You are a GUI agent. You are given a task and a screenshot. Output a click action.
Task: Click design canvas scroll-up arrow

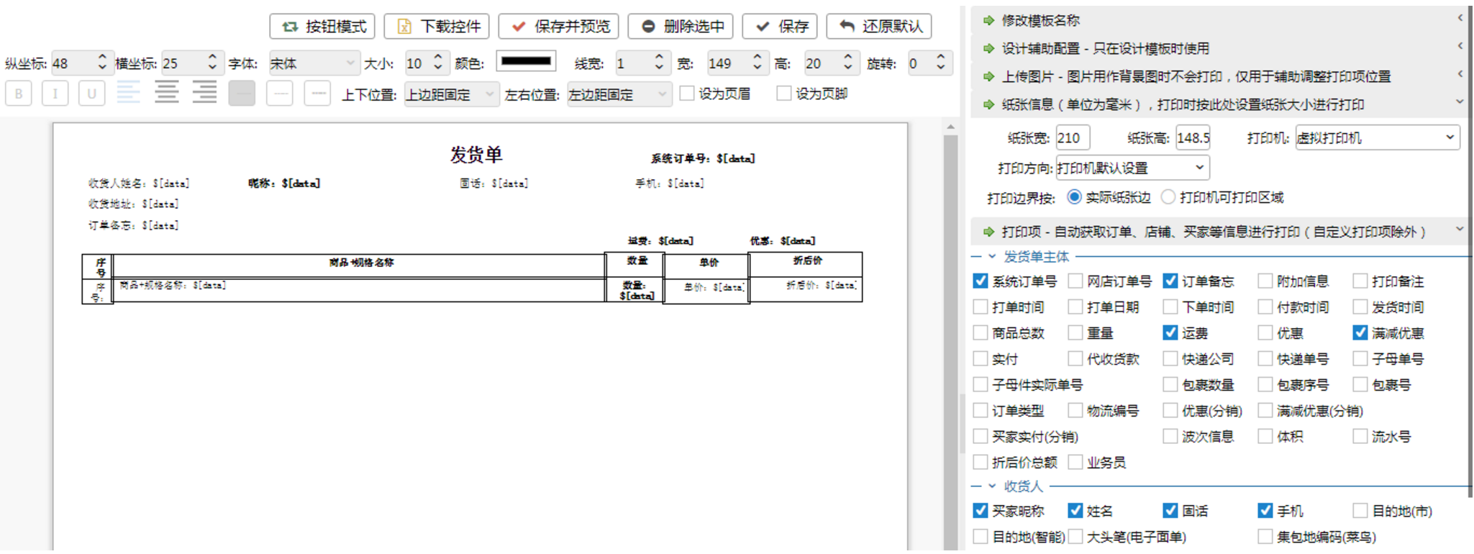950,127
